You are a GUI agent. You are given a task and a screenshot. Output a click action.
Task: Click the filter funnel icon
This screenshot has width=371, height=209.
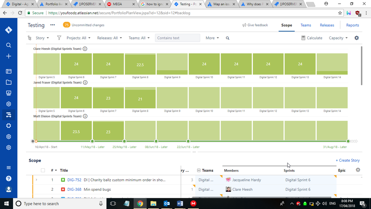(59, 38)
